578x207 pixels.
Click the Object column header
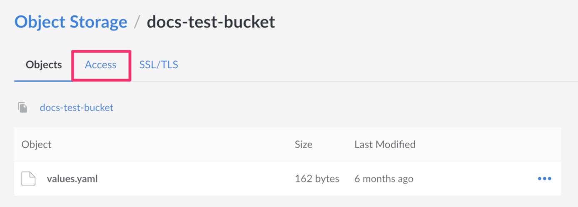tap(37, 145)
